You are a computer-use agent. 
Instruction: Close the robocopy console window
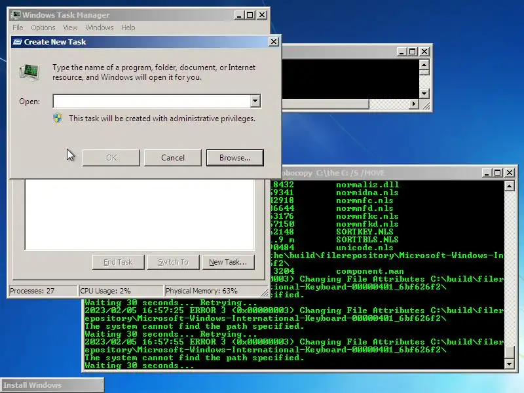pos(510,173)
